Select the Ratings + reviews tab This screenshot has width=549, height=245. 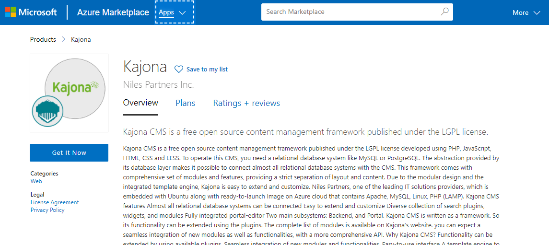point(246,103)
